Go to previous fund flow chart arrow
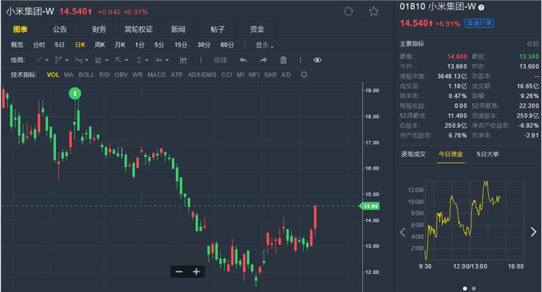Viewport: 542px width, 292px height. (x=402, y=232)
